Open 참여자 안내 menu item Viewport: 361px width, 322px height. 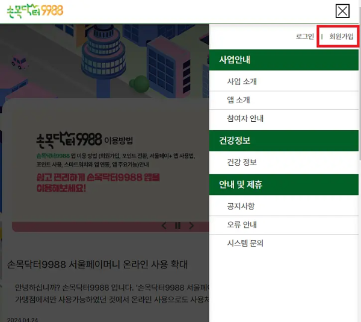point(283,119)
